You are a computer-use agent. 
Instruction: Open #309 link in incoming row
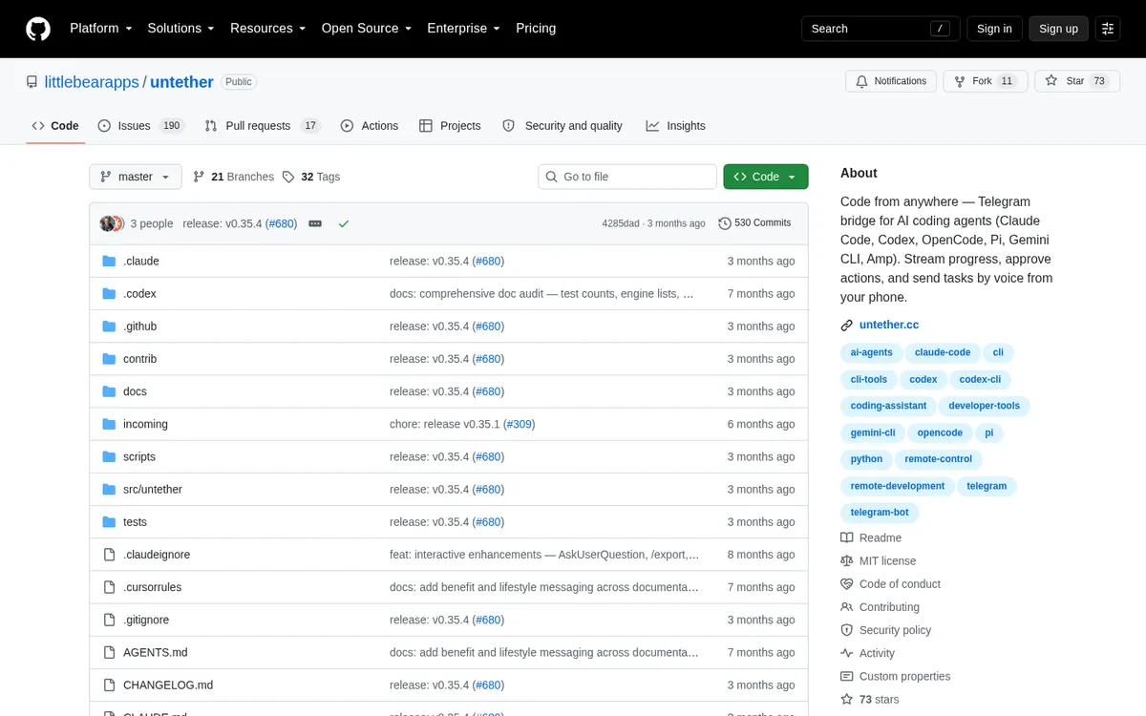click(519, 424)
